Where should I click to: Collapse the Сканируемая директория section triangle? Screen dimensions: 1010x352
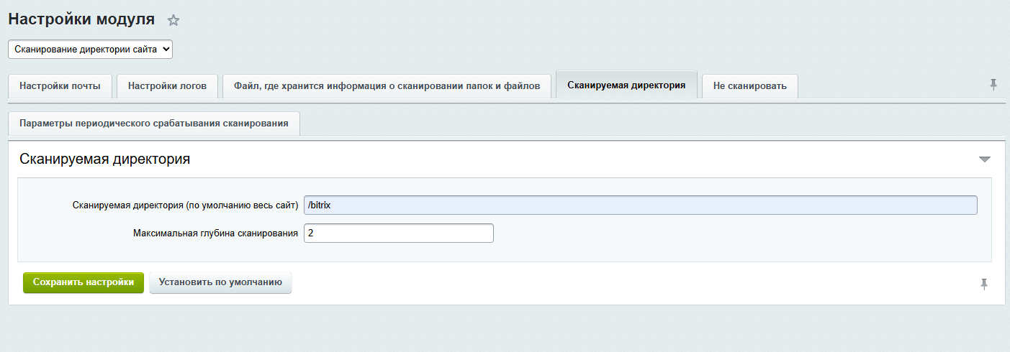984,159
